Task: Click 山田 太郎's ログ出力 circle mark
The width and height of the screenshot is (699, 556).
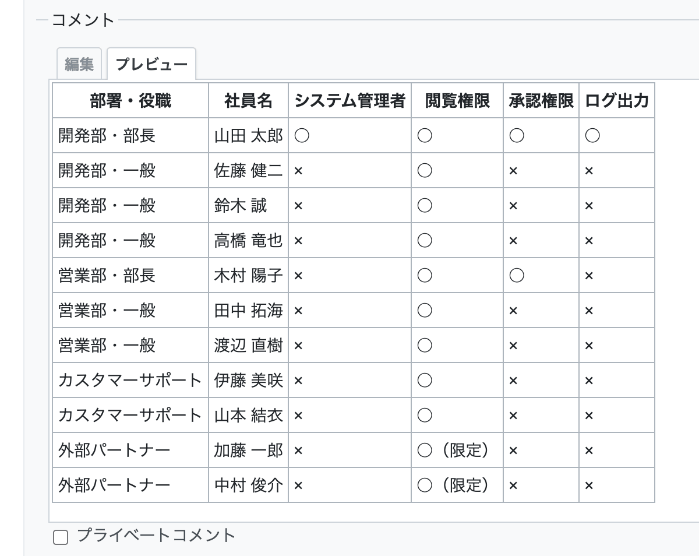Action: coord(592,136)
